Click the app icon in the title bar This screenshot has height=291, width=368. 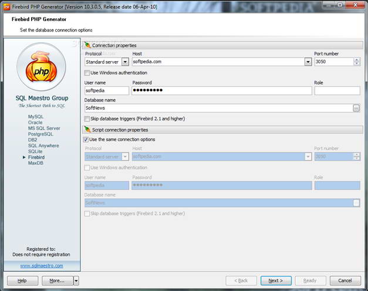click(x=6, y=5)
